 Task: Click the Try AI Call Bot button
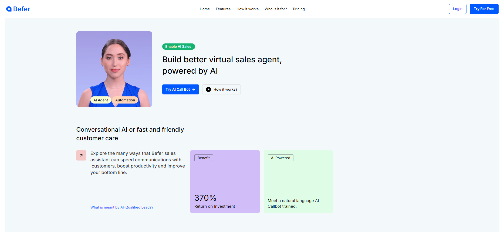pos(181,90)
